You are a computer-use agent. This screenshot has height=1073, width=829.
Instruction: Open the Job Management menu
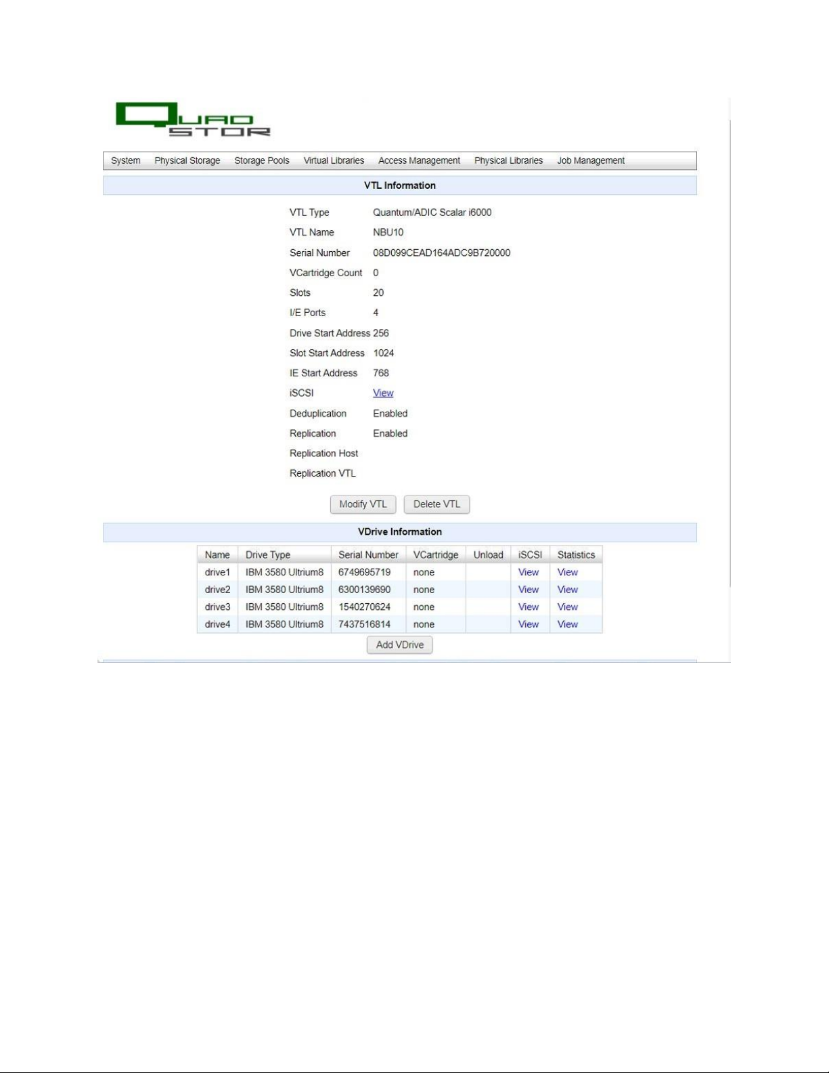pos(591,160)
